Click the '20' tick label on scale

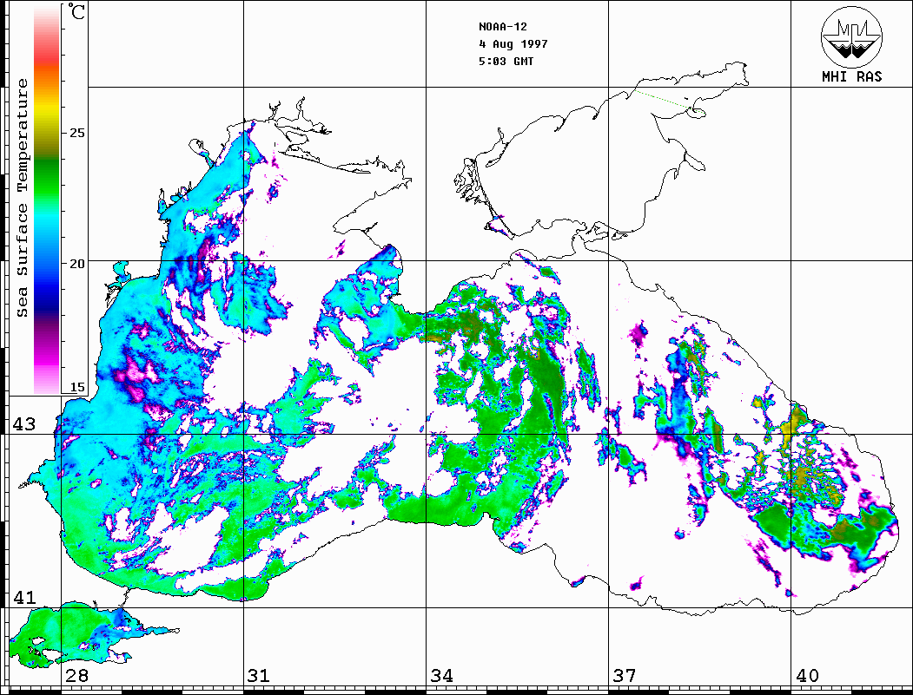[76, 264]
